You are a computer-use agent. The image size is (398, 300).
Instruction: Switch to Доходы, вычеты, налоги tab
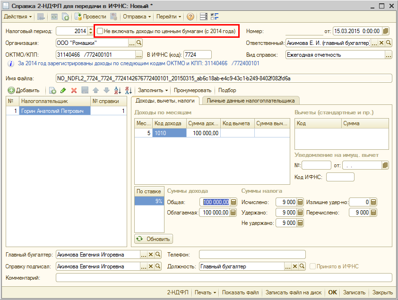165,101
